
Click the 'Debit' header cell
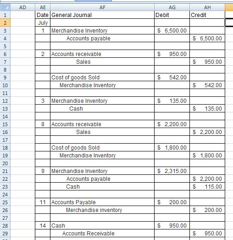172,15
